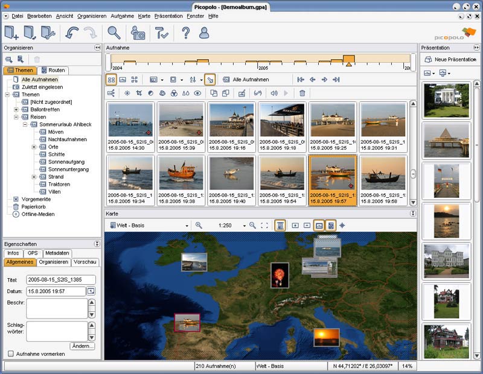483x374 pixels.
Task: Click the 'Neue Präsentation' button
Action: [450, 60]
